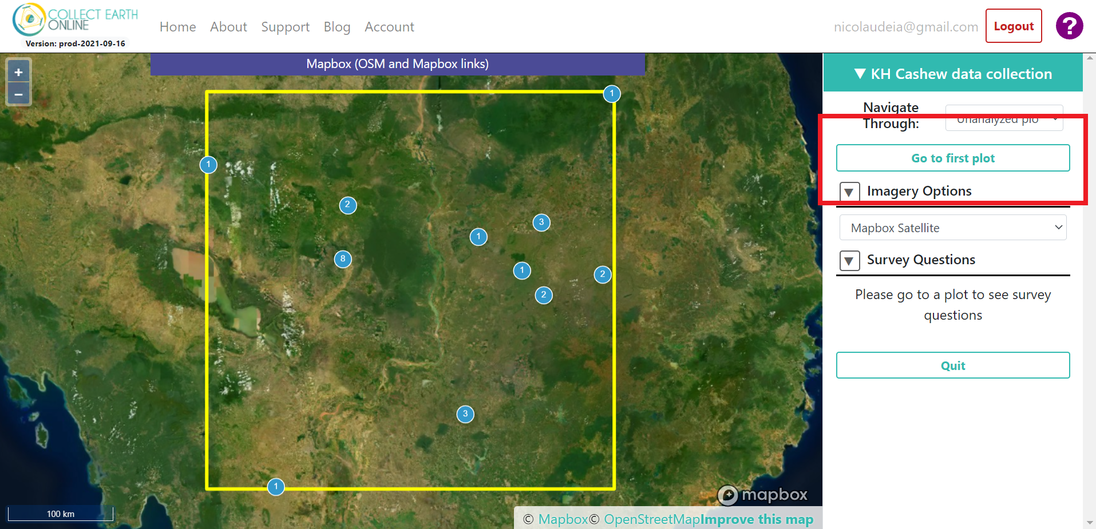Open the Support menu item

pos(285,27)
